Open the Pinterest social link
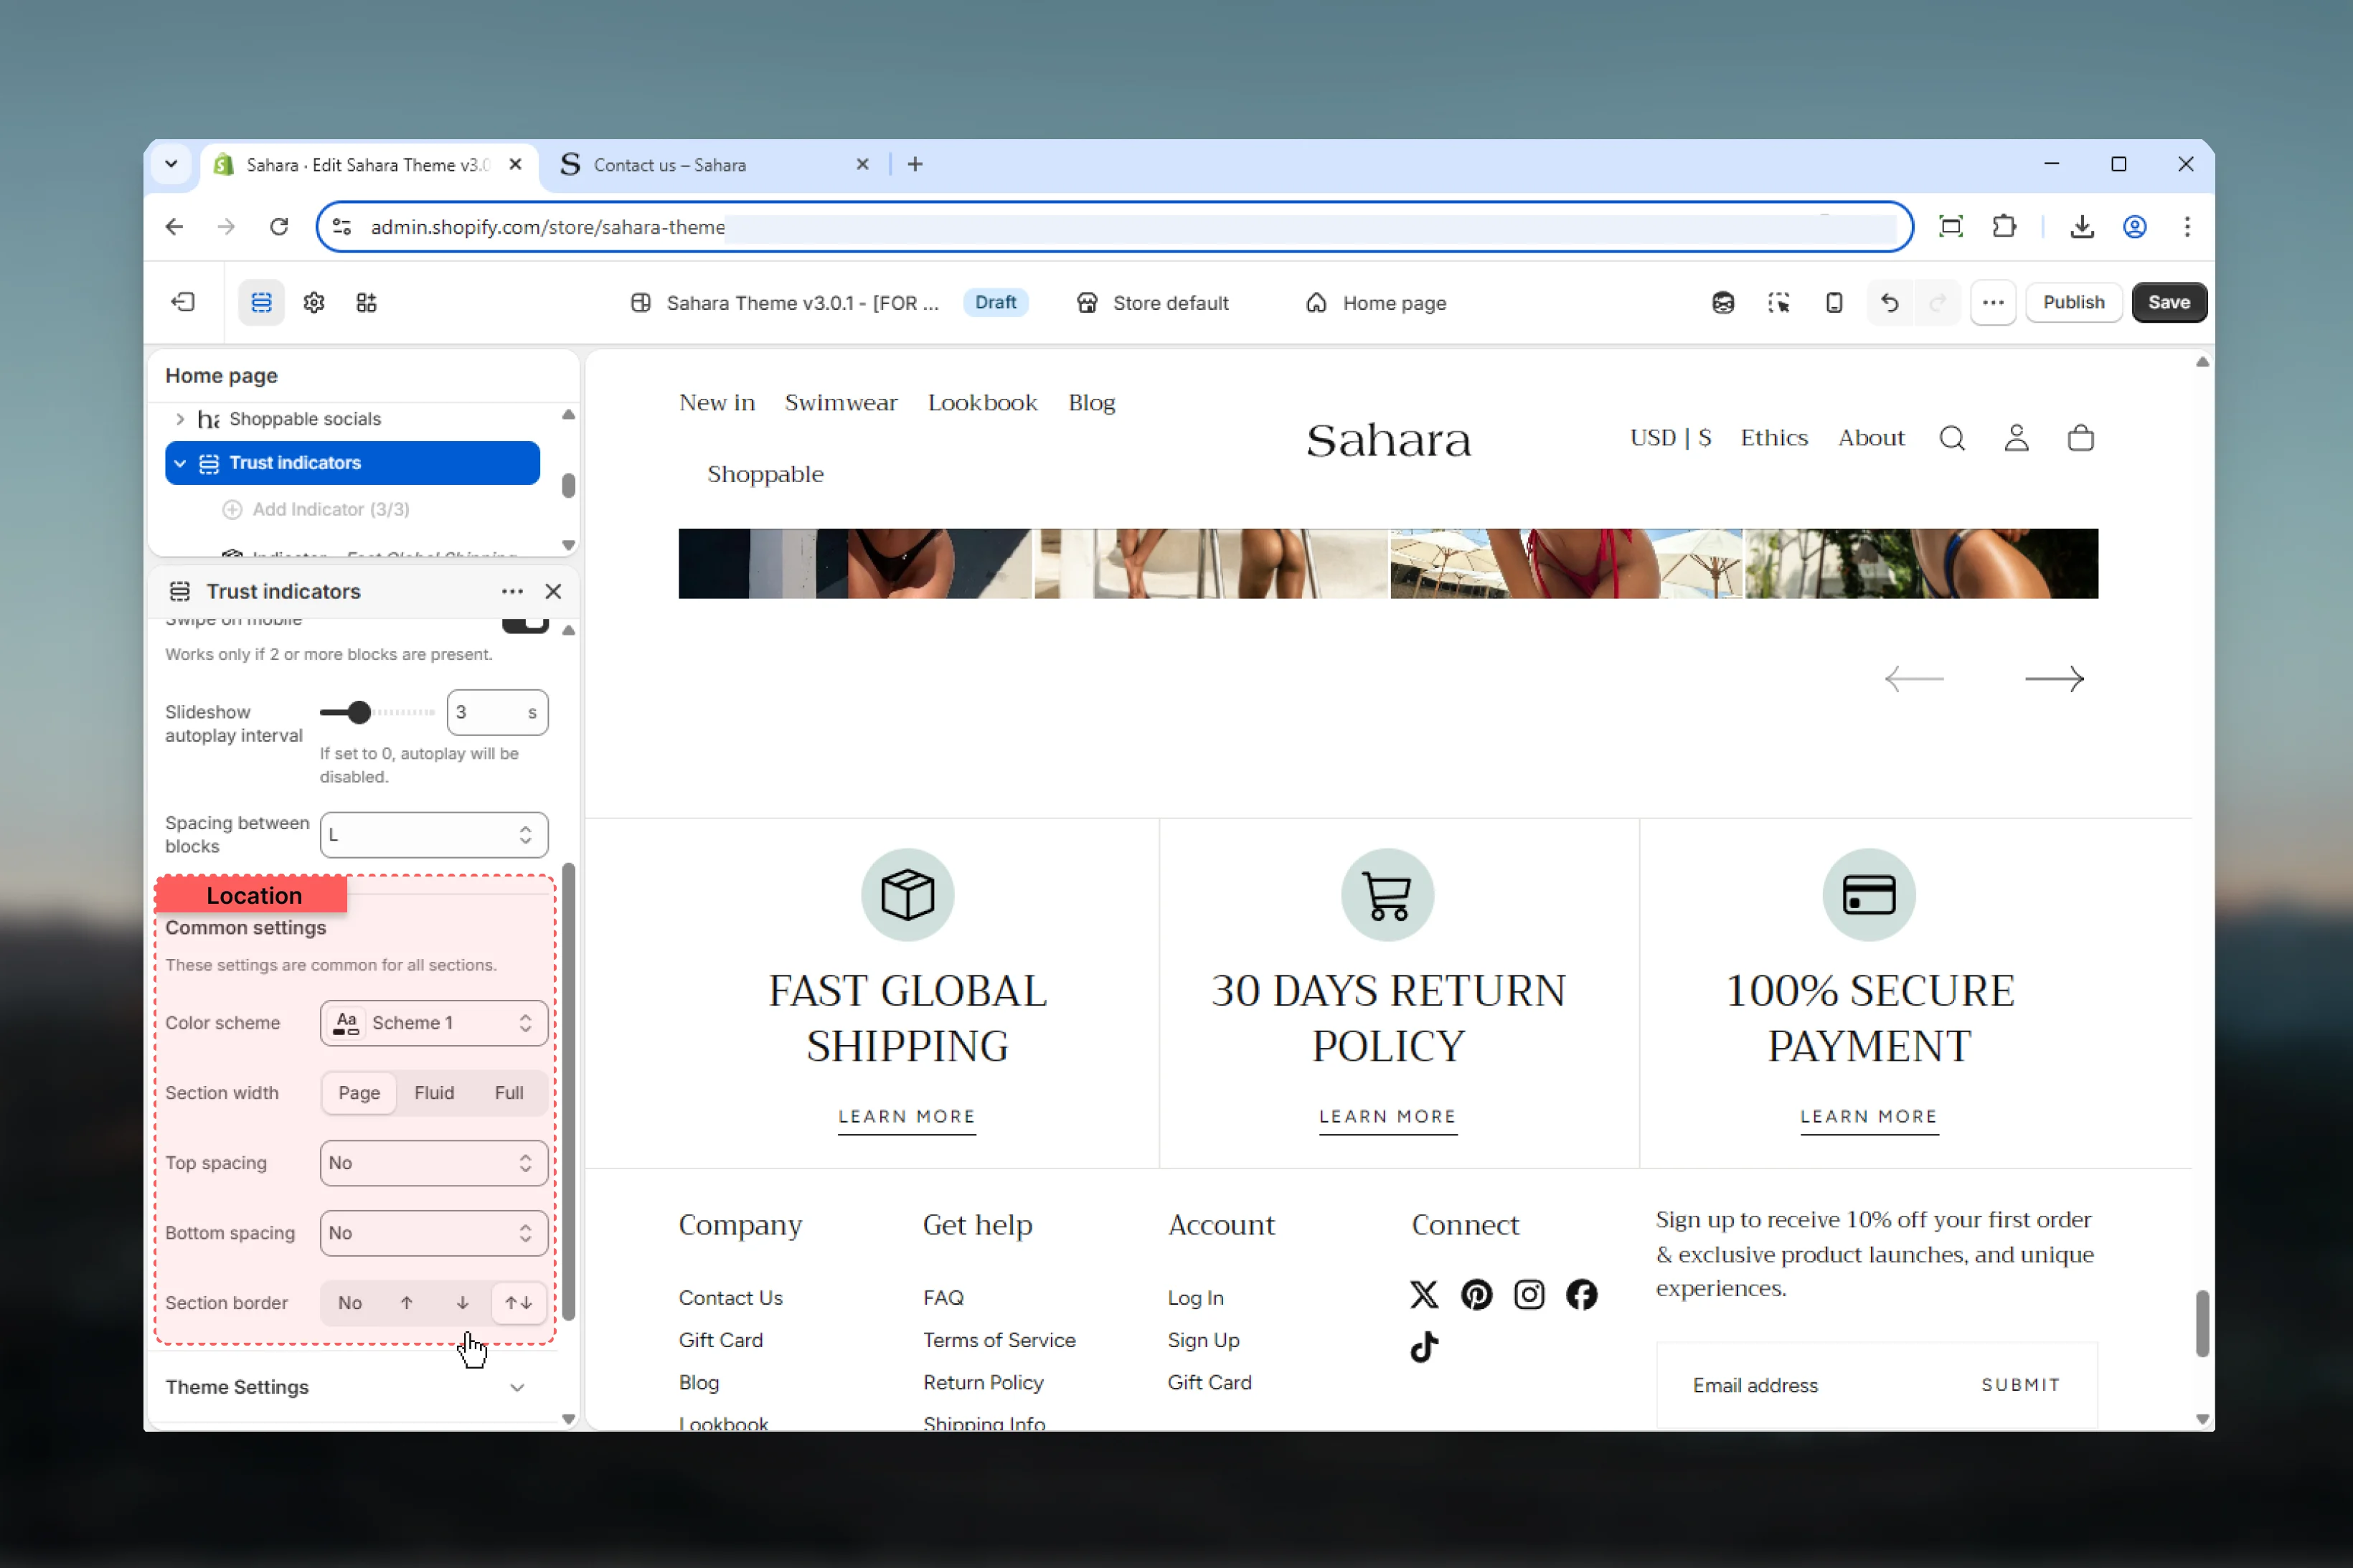The image size is (2353, 1568). pyautogui.click(x=1476, y=1294)
